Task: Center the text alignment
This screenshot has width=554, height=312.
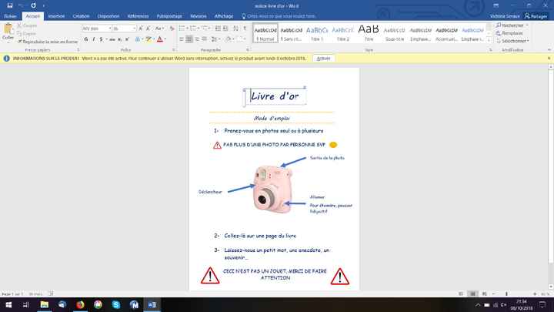Action: (x=189, y=39)
